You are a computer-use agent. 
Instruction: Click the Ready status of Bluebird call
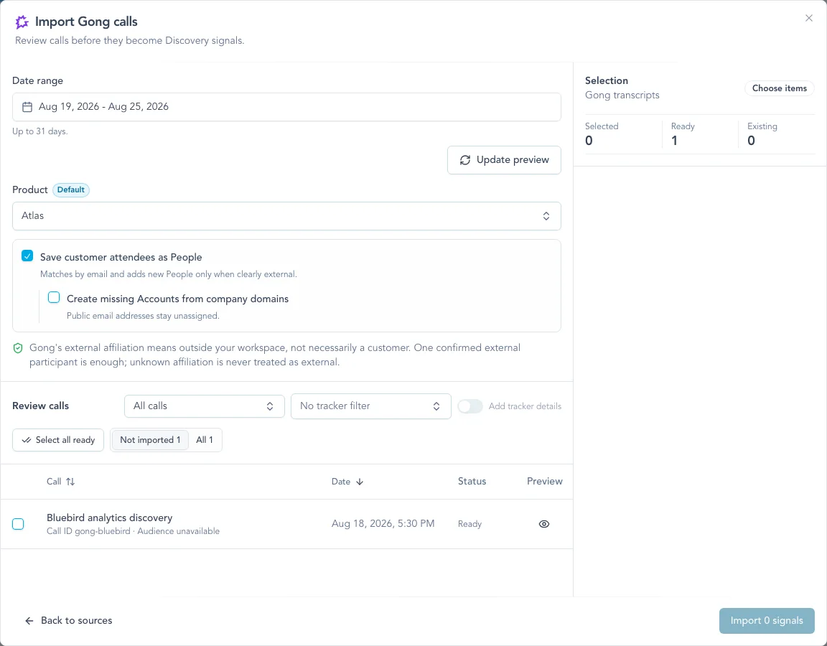[469, 524]
